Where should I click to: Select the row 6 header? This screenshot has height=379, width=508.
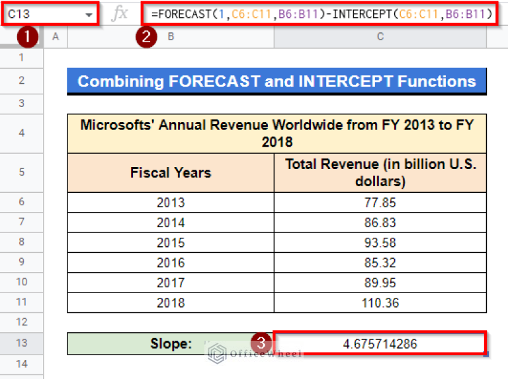[22, 202]
